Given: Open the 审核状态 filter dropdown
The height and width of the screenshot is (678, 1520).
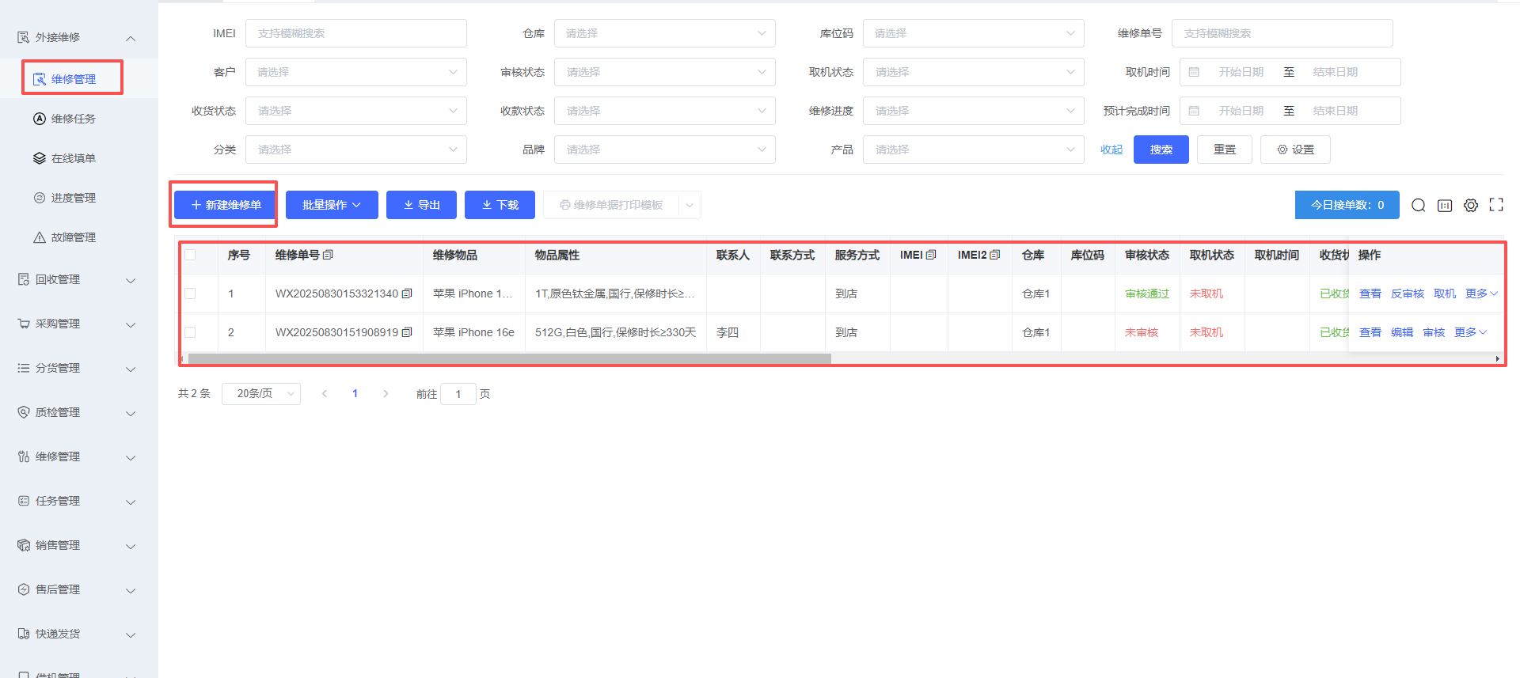Looking at the screenshot, I should [663, 72].
